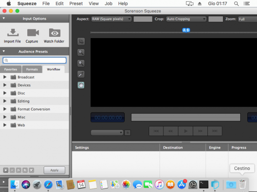Choose the eyedropper tool
This screenshot has height=192, width=257.
81,74
